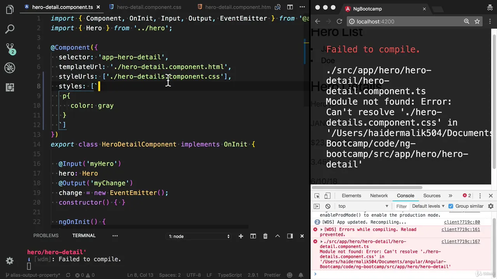Image resolution: width=497 pixels, height=279 pixels.
Task: Select the NgBootcamp browser tab
Action: (384, 9)
